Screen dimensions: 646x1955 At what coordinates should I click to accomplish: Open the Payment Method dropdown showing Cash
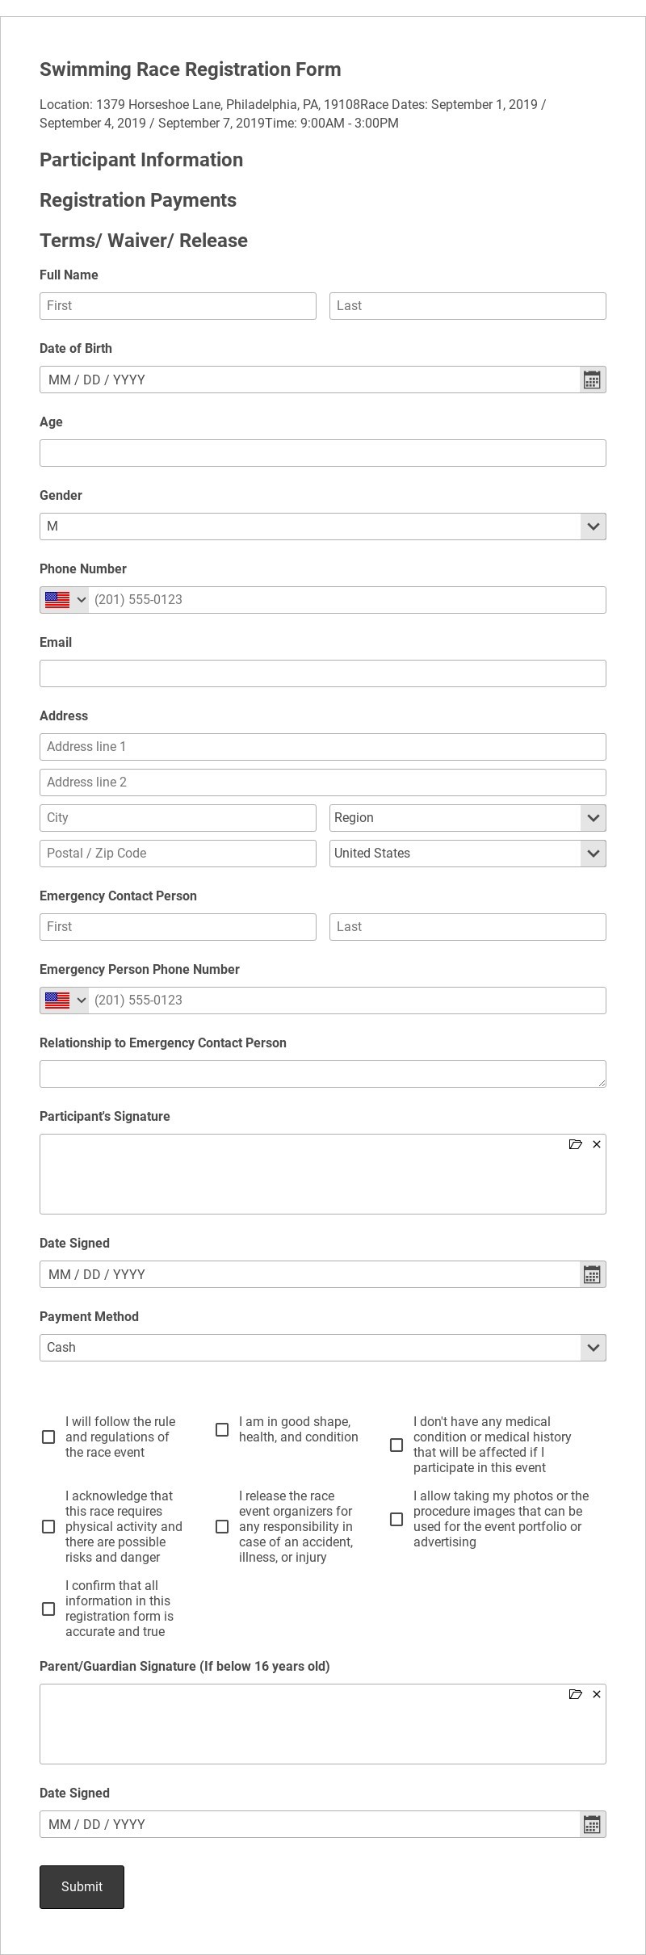(323, 1348)
